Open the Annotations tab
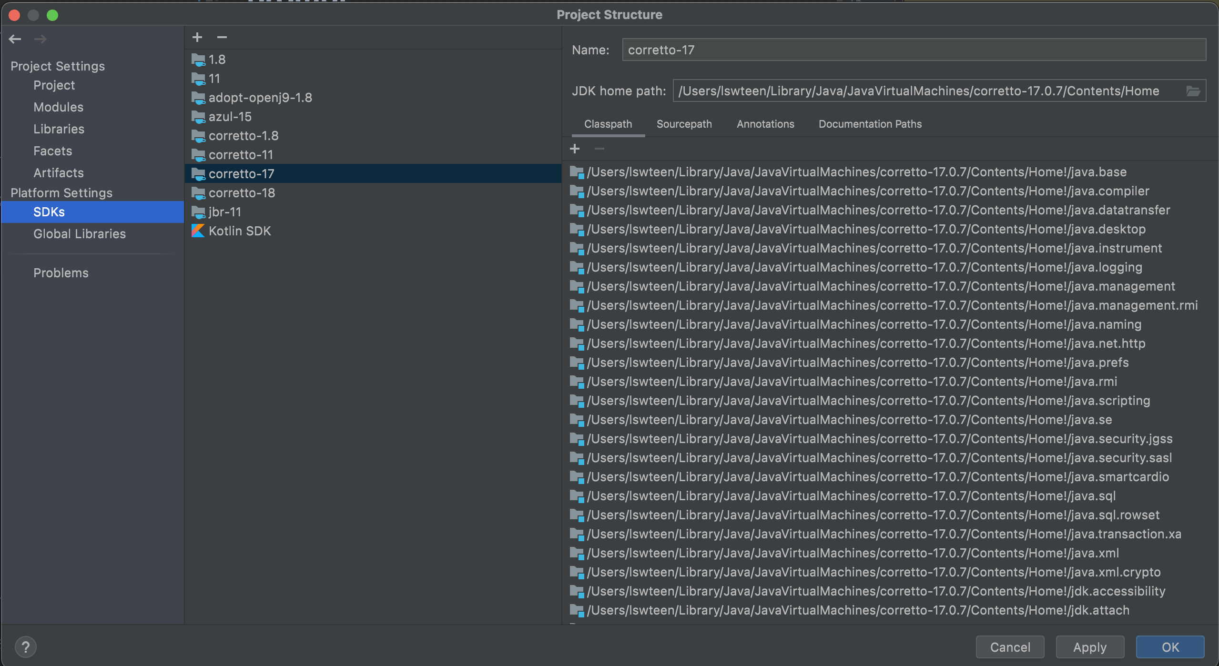Viewport: 1219px width, 666px height. point(765,124)
